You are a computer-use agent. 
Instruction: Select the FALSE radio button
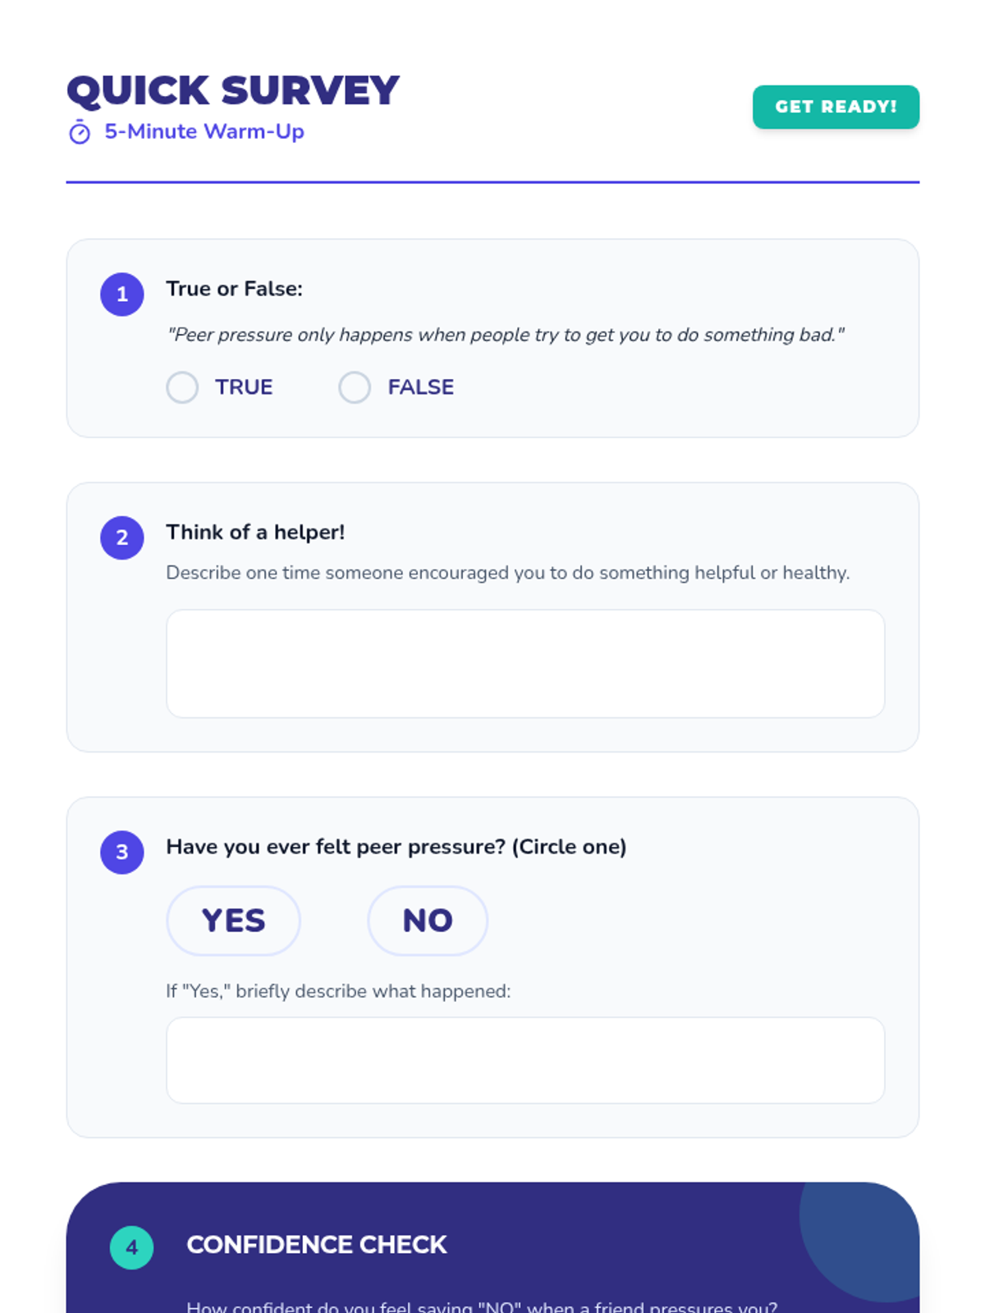click(355, 387)
